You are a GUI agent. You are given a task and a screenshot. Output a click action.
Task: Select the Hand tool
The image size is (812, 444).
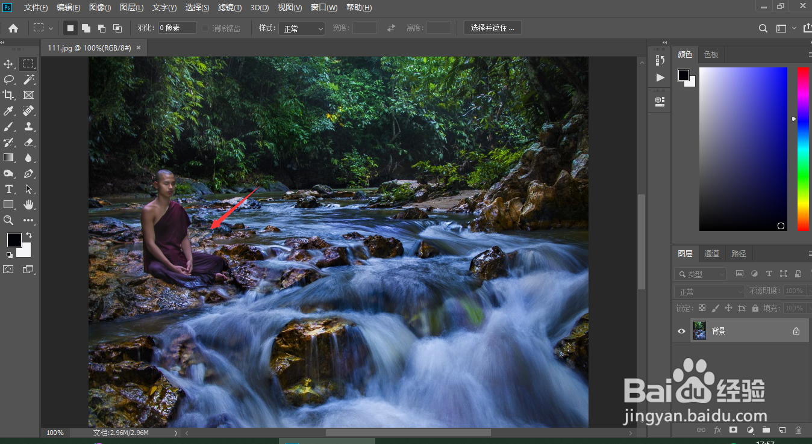pyautogui.click(x=28, y=205)
